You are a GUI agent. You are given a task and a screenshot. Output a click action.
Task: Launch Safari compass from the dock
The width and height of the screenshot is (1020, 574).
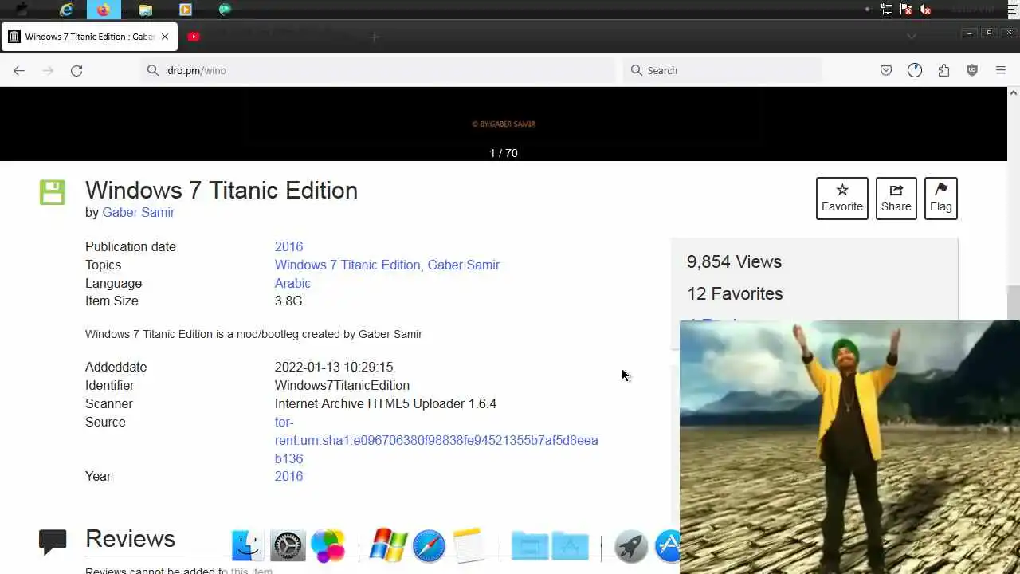(x=429, y=546)
